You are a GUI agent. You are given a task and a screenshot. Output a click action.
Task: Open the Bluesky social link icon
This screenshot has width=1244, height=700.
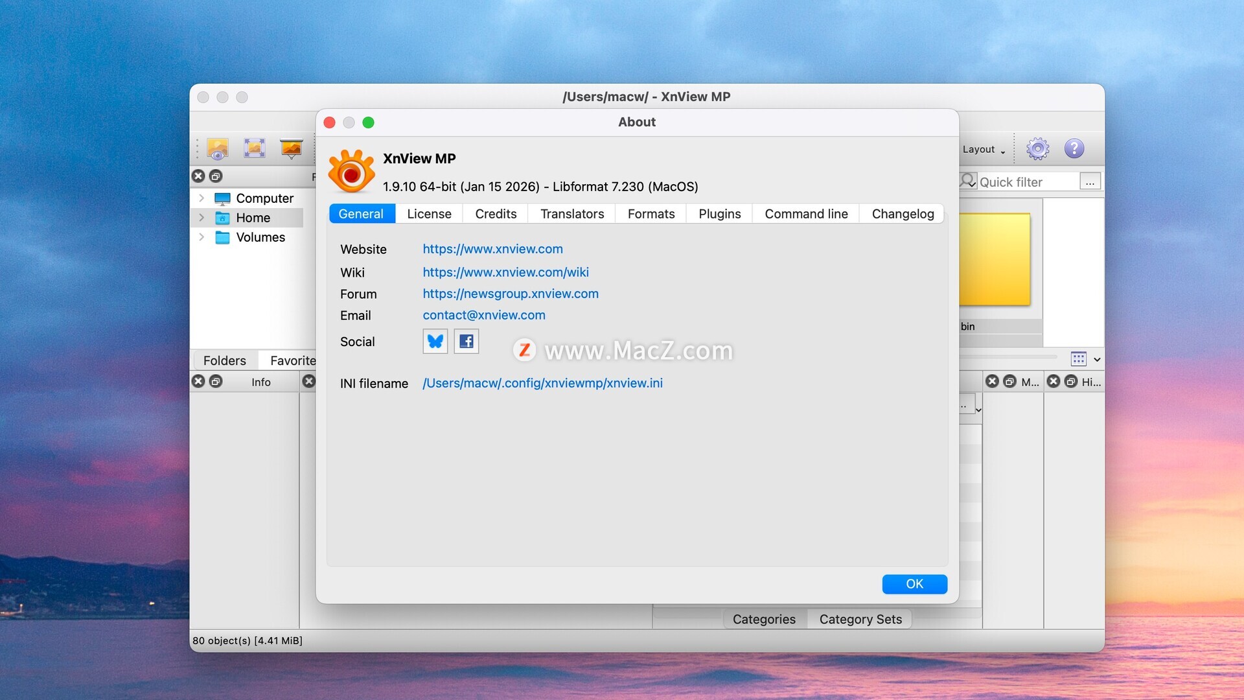tap(435, 342)
